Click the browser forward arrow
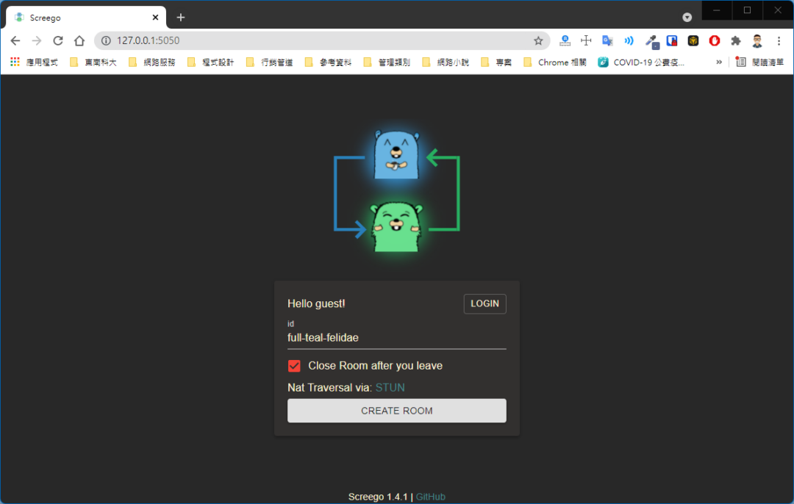The image size is (794, 504). click(37, 40)
